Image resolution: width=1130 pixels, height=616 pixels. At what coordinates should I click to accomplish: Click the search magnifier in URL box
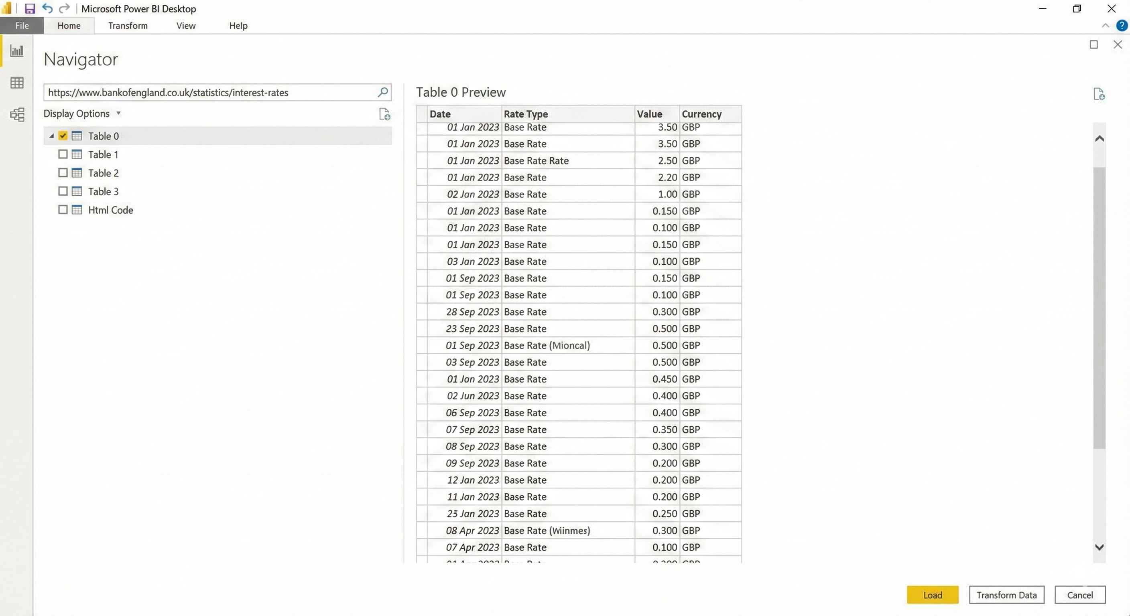tap(382, 93)
